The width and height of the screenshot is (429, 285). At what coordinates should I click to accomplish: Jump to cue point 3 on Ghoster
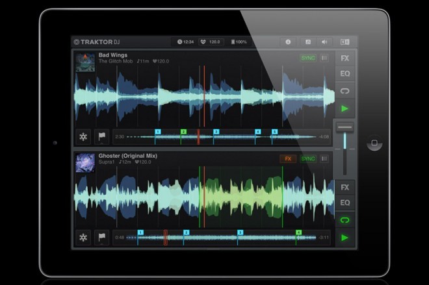[x=240, y=232]
